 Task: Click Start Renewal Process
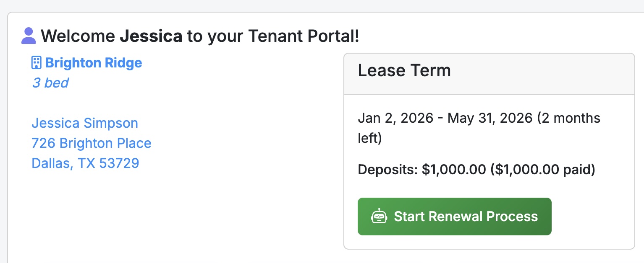pos(455,216)
